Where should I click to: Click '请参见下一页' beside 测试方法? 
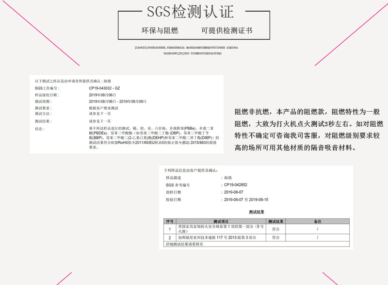point(100,114)
